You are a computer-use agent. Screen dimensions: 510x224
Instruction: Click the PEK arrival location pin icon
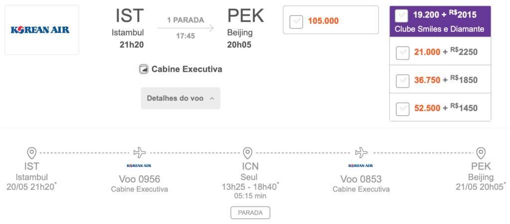[x=481, y=152]
